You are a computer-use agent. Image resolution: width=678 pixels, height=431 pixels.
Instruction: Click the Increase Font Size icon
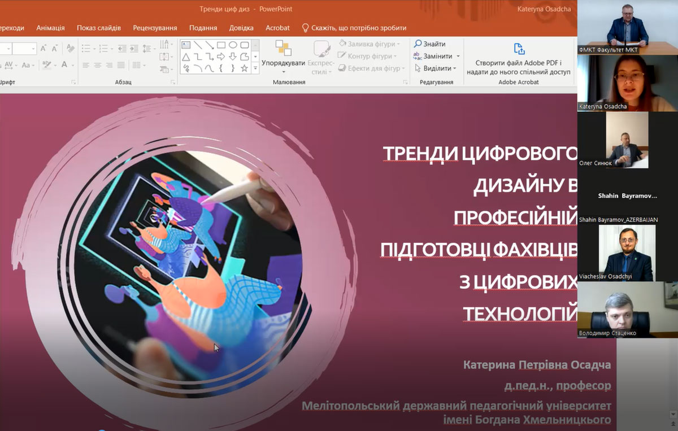44,49
